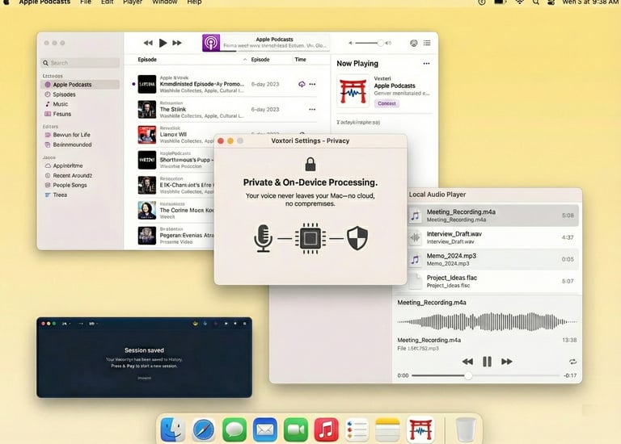Open the AirPlay output icon in Podcasts

point(413,43)
